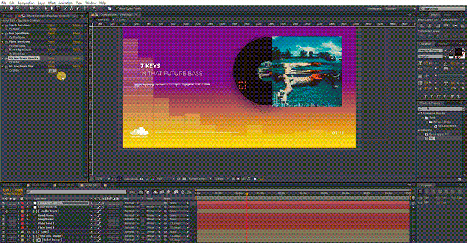Open blending mode dropdown for Equalizer Controls
The height and width of the screenshot is (243, 467).
click(131, 203)
